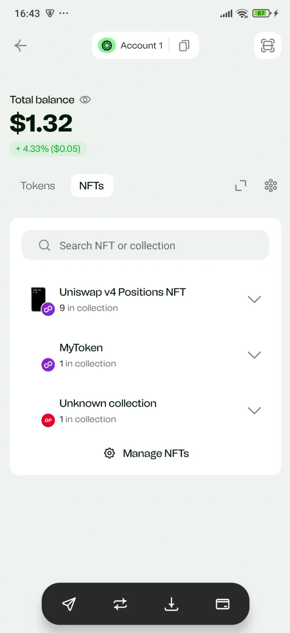The image size is (290, 633).
Task: Open the QR code scanner icon
Action: click(267, 45)
